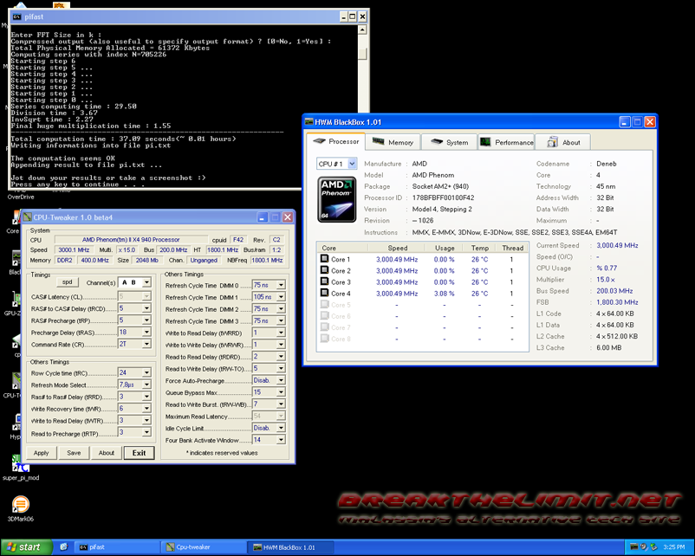Image resolution: width=695 pixels, height=556 pixels.
Task: Click the spd button in Timings
Action: coord(68,282)
